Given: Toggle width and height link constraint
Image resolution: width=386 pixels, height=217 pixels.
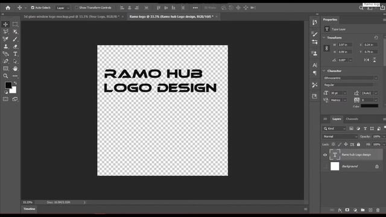Looking at the screenshot, I should (x=327, y=48).
